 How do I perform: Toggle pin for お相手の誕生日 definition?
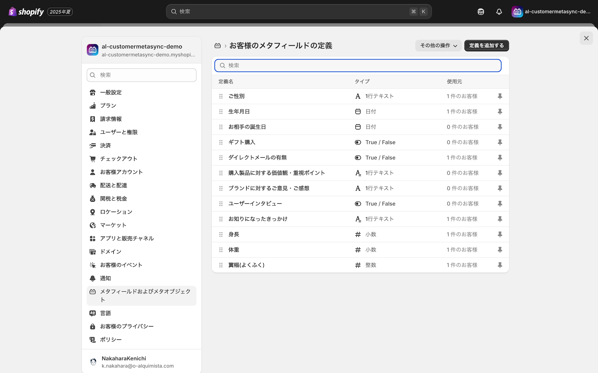point(500,127)
